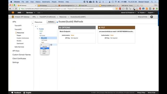
Task: Select GET in the method dropdown list
Action: pyautogui.click(x=45, y=48)
